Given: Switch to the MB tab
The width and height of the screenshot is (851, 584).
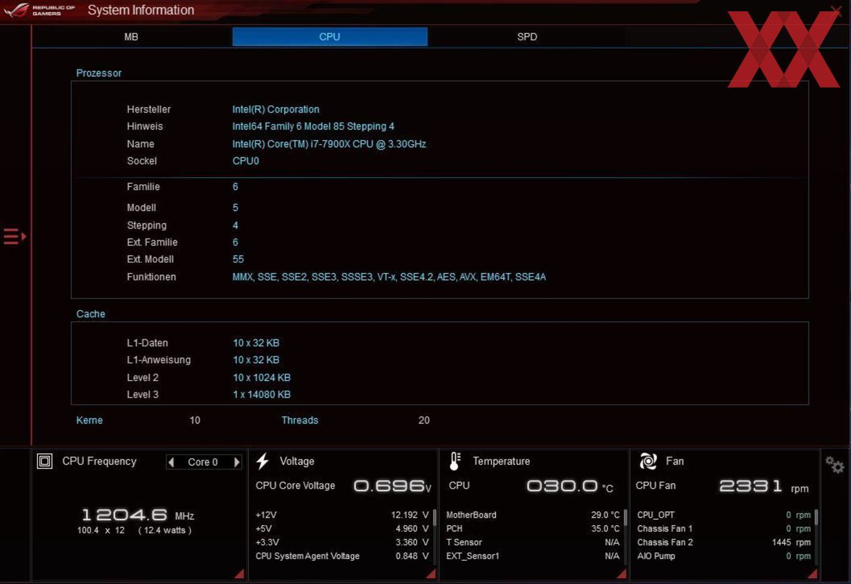Looking at the screenshot, I should click(131, 36).
